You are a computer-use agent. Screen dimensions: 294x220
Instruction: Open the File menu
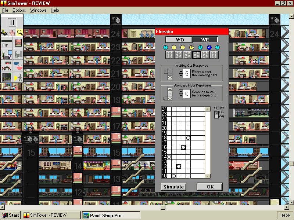(x=5, y=10)
